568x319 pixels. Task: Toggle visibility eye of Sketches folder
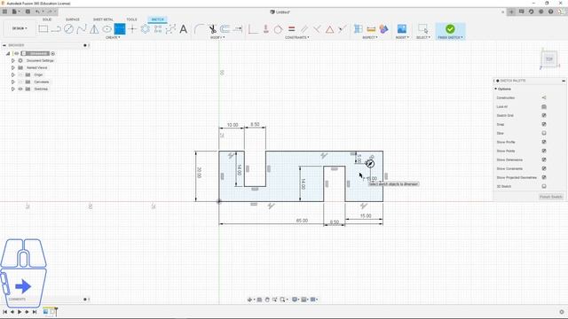click(x=20, y=89)
